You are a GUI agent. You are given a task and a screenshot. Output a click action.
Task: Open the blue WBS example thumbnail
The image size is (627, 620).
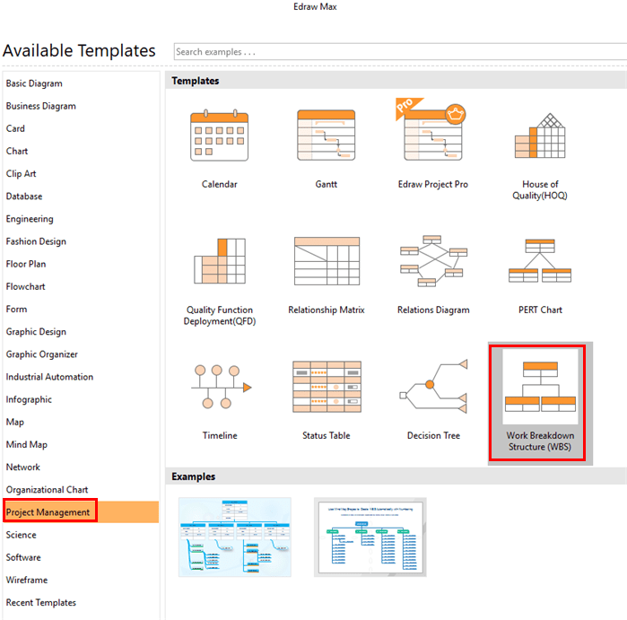(235, 537)
